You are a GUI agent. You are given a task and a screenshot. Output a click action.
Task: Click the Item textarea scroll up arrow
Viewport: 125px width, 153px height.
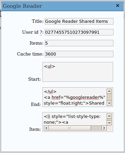point(109,116)
